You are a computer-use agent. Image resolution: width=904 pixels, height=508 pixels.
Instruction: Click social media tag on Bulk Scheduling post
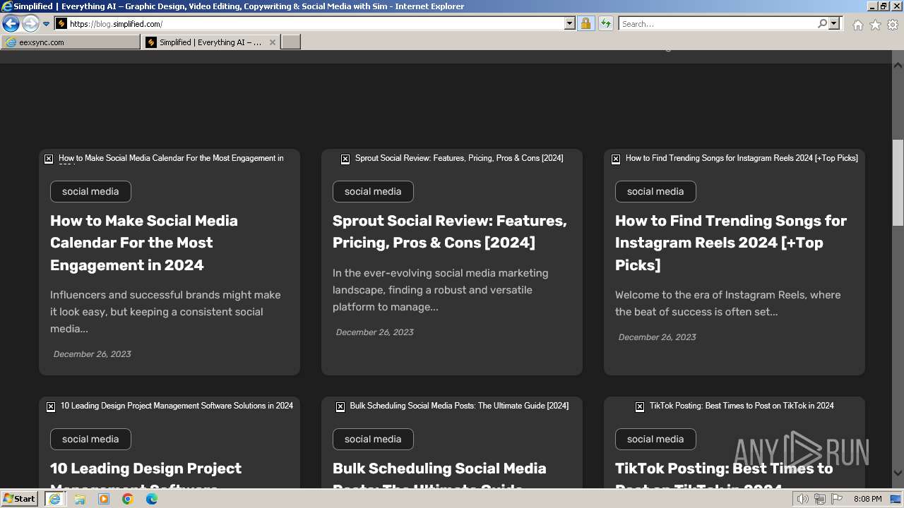pyautogui.click(x=373, y=439)
